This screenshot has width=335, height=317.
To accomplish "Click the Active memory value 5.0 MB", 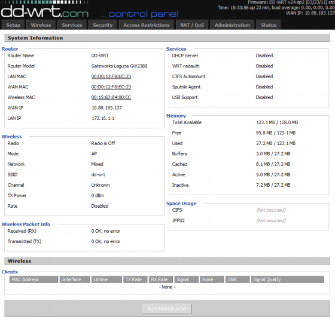I will pyautogui.click(x=263, y=175).
